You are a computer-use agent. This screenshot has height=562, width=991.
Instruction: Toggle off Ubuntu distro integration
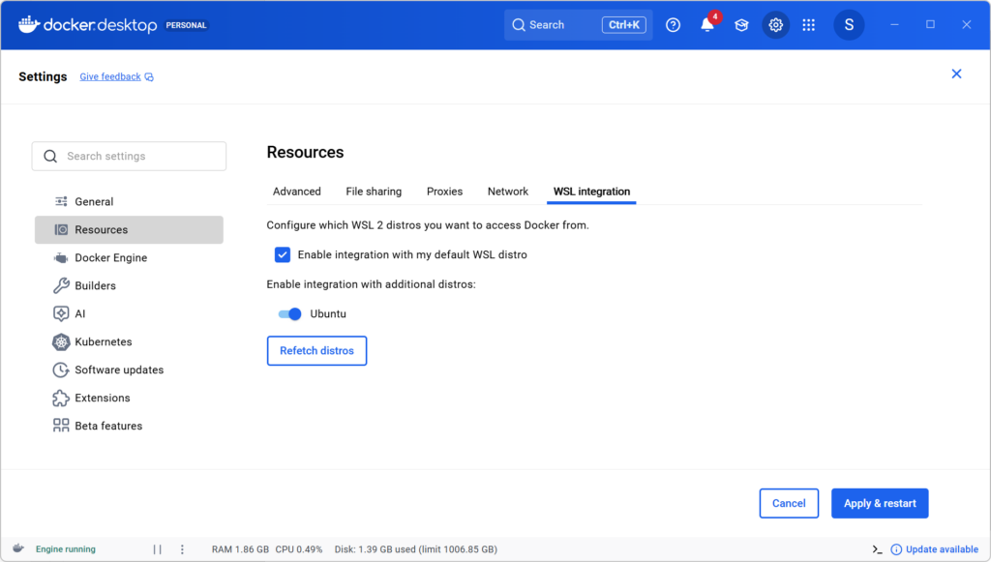click(289, 313)
